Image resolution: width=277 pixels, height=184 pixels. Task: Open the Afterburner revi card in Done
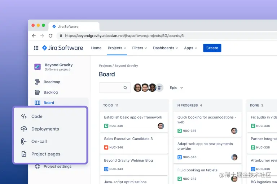coord(262,165)
